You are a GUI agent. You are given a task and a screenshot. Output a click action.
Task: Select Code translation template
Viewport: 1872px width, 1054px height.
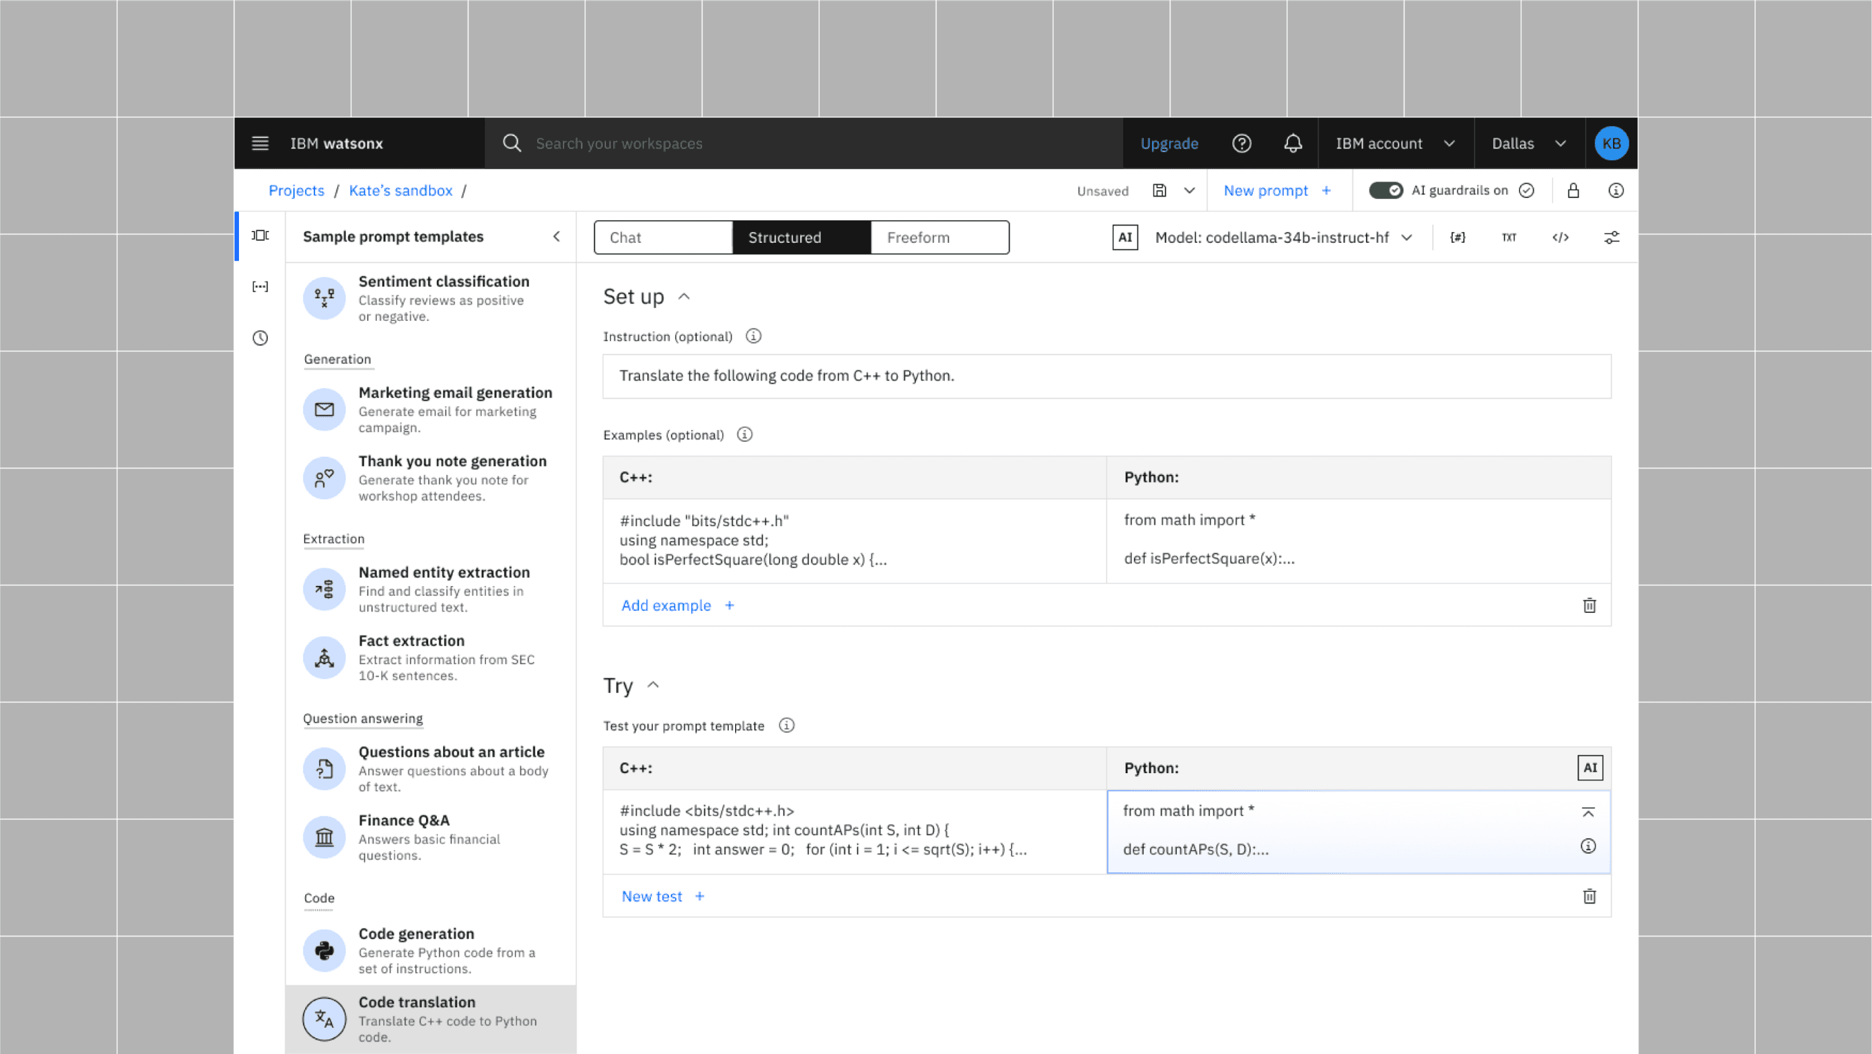click(x=431, y=1019)
